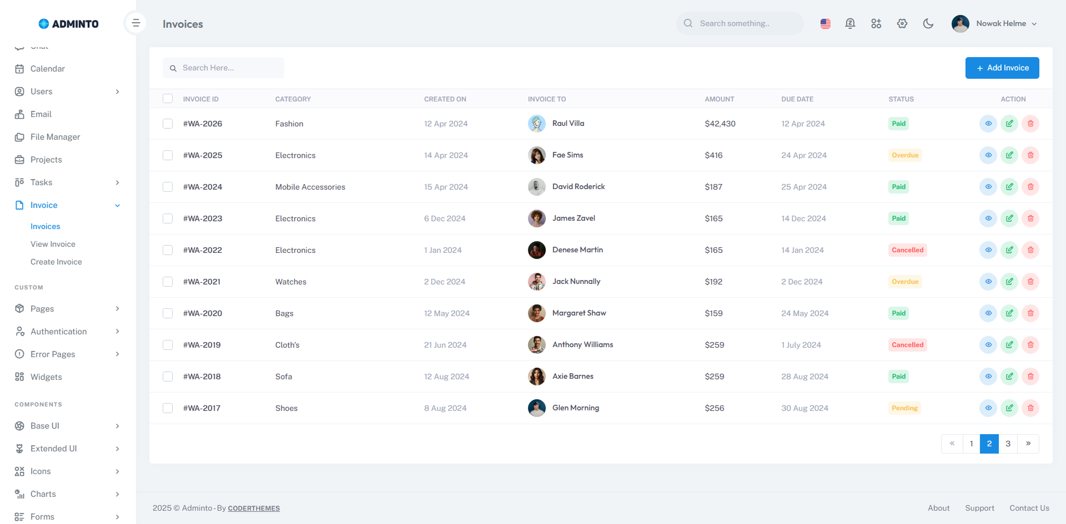This screenshot has height=524, width=1066.
Task: Delete invoice #WA-2026 with the trash icon
Action: tap(1030, 124)
